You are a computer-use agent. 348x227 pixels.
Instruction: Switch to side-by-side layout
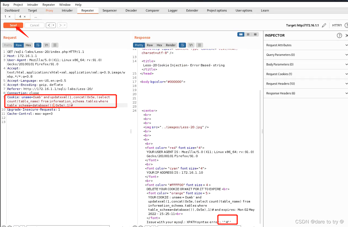point(241,34)
